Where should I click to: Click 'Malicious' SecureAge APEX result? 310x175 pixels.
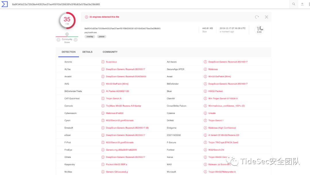click(x=213, y=69)
